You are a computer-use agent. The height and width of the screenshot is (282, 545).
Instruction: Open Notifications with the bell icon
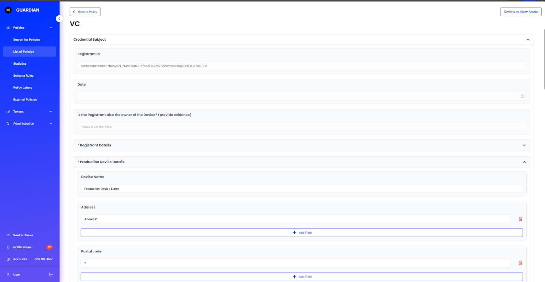[8, 247]
